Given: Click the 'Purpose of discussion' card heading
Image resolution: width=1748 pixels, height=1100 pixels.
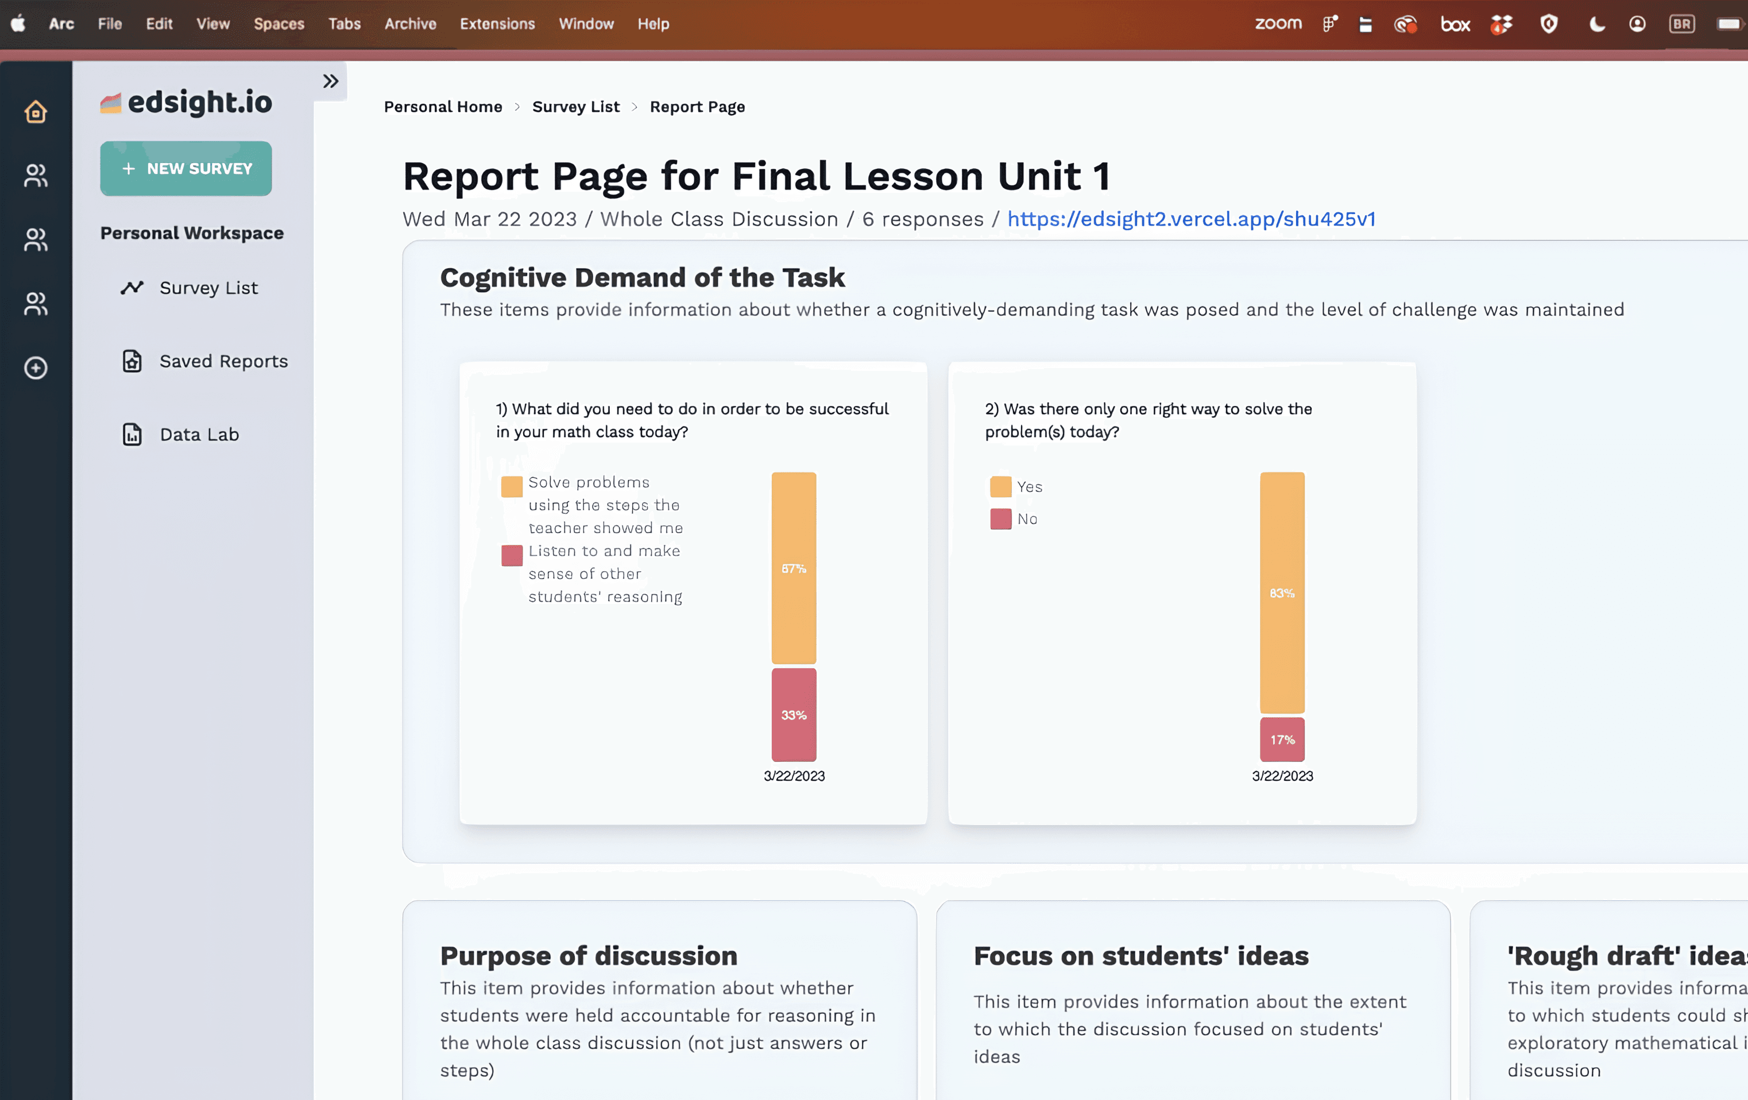Looking at the screenshot, I should [589, 955].
